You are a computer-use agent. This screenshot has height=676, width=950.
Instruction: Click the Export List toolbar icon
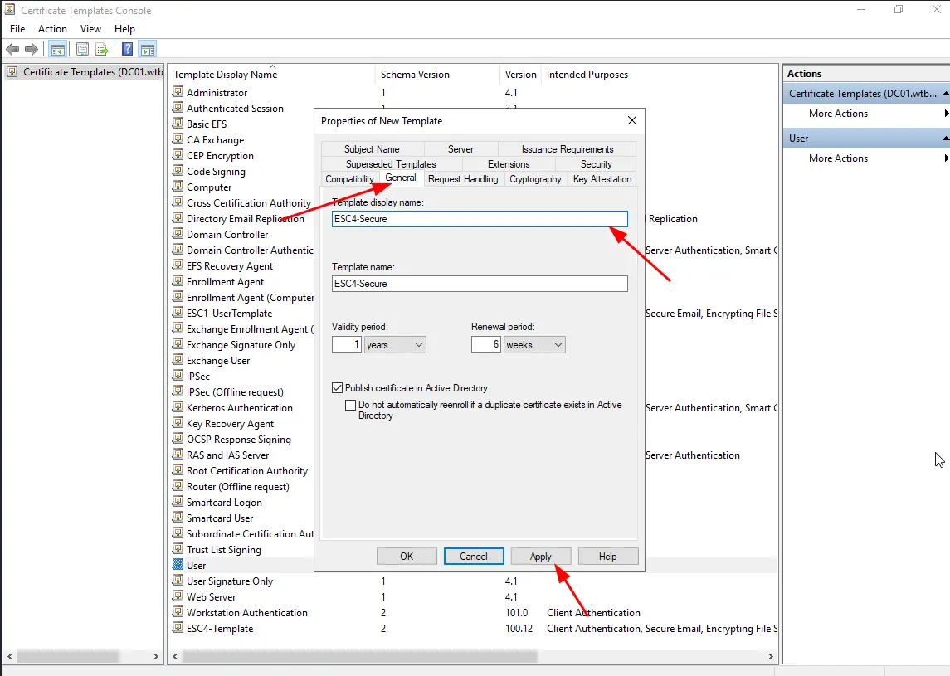[x=102, y=50]
